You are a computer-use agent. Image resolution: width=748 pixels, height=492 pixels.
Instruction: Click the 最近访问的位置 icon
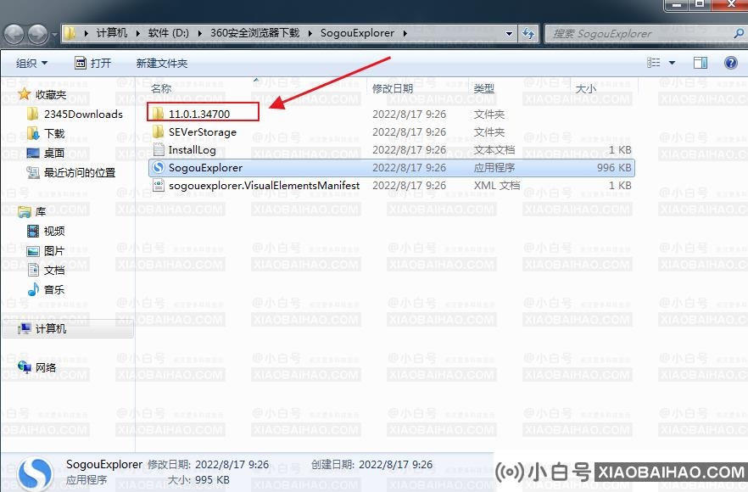point(33,172)
